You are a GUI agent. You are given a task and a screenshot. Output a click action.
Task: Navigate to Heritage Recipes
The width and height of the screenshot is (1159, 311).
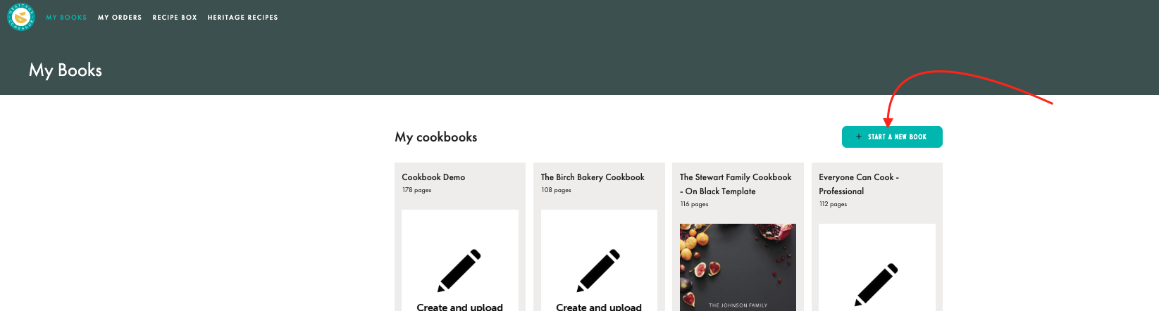point(242,18)
